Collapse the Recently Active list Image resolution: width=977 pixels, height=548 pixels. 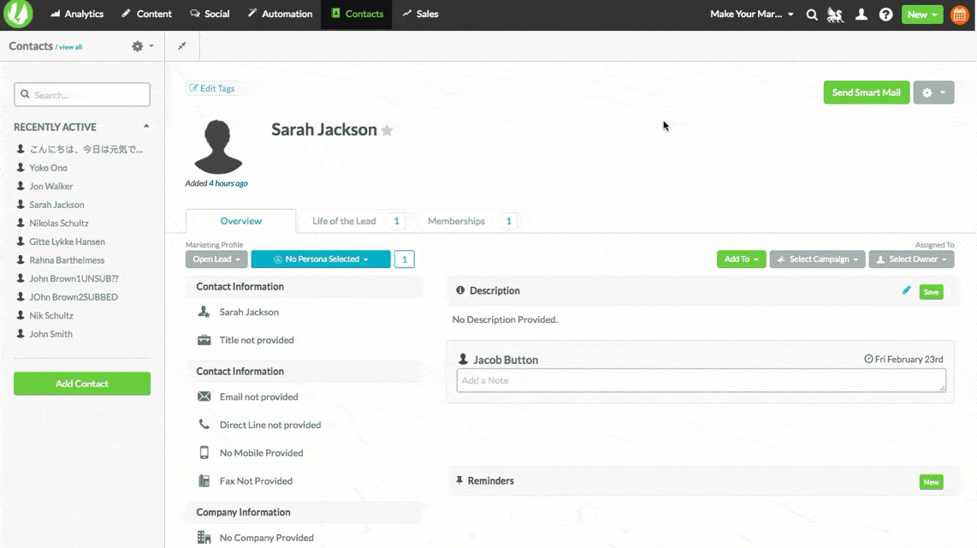146,127
